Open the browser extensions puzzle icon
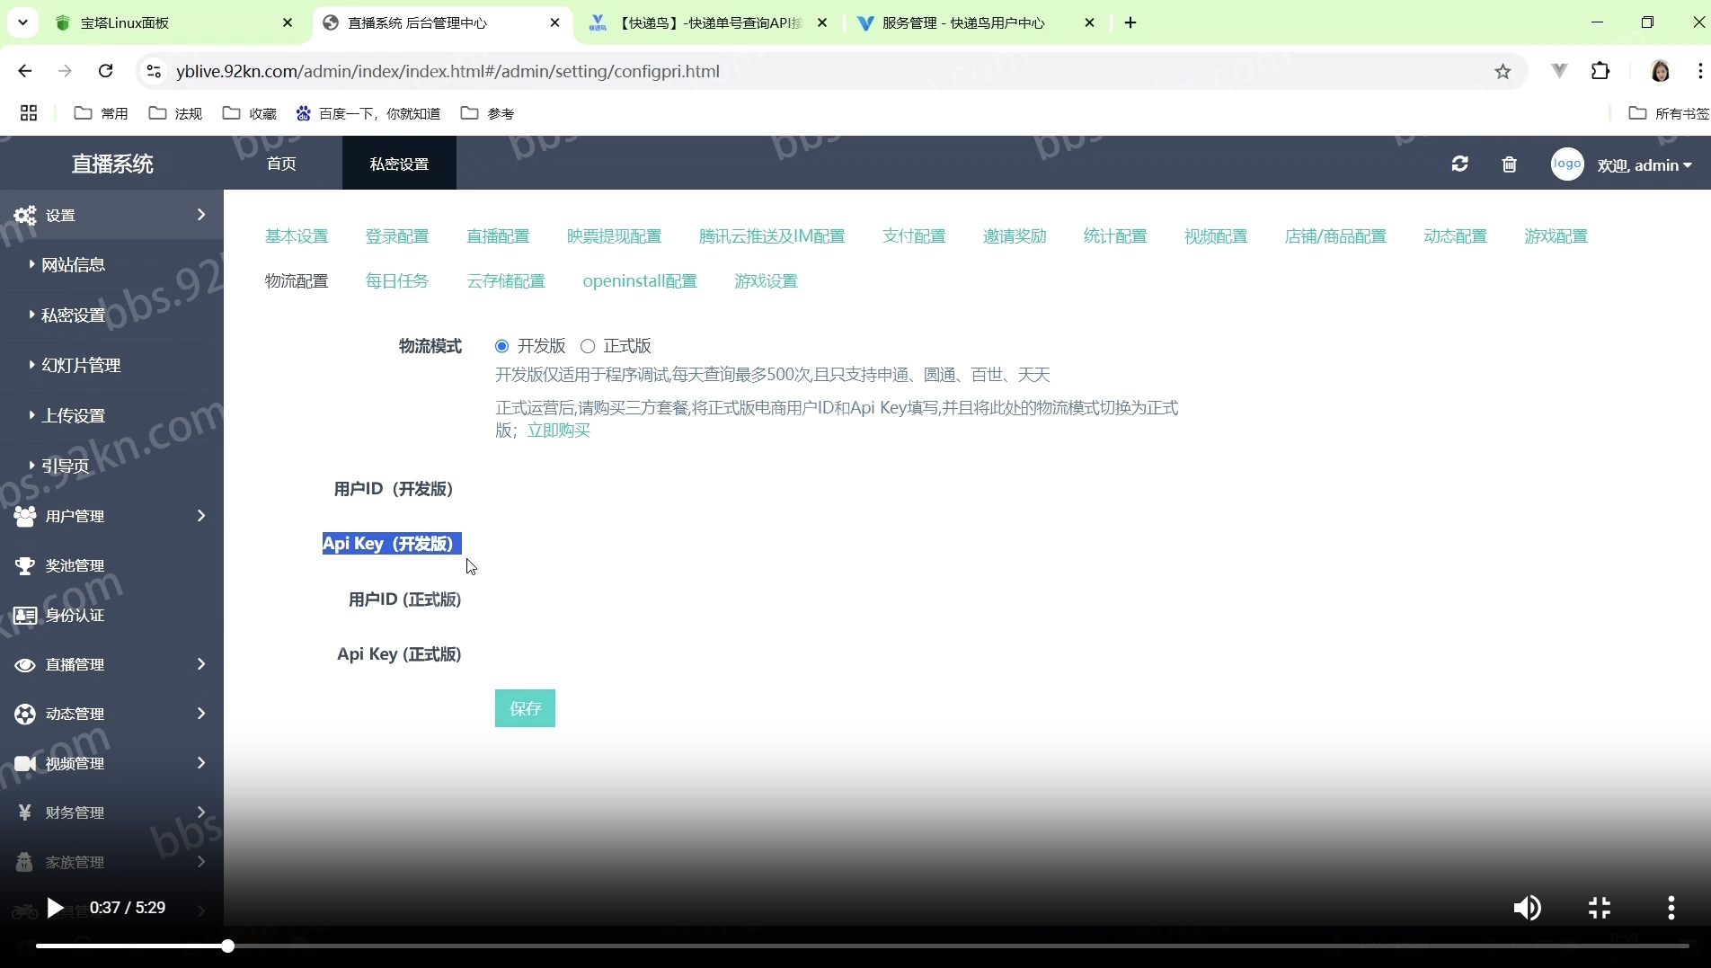 tap(1600, 71)
